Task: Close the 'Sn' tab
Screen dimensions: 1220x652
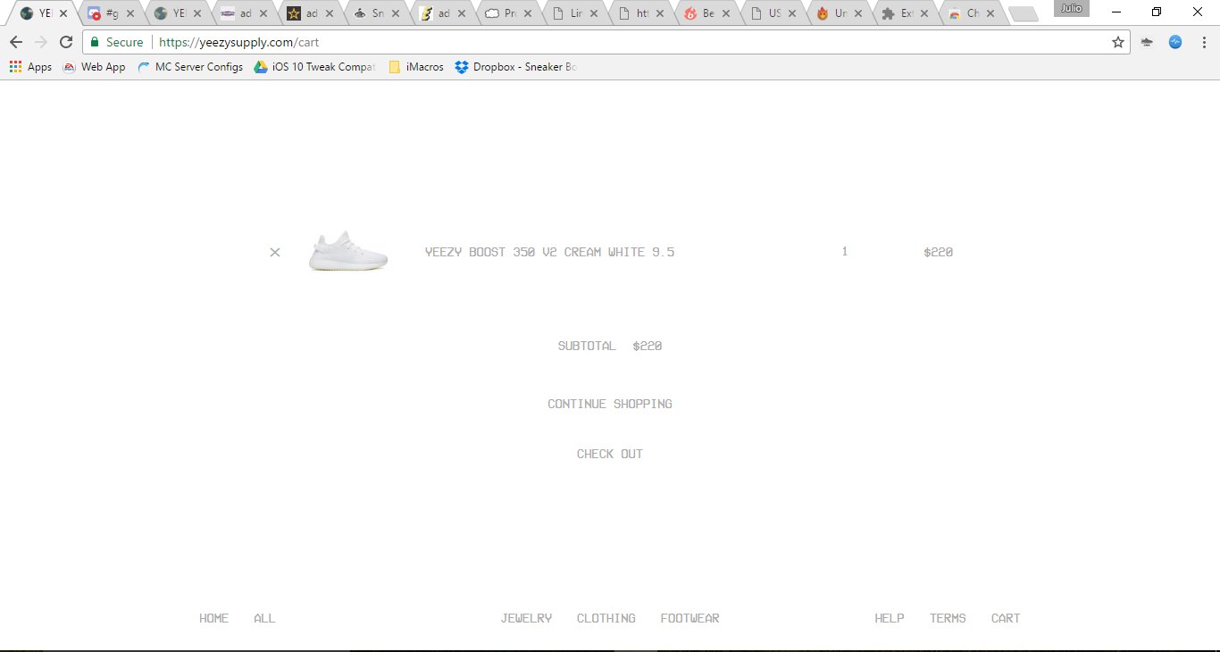Action: click(396, 14)
